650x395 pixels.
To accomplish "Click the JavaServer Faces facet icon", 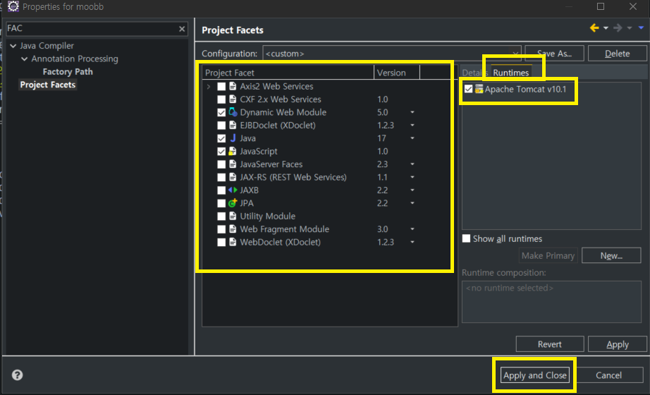I will 233,164.
